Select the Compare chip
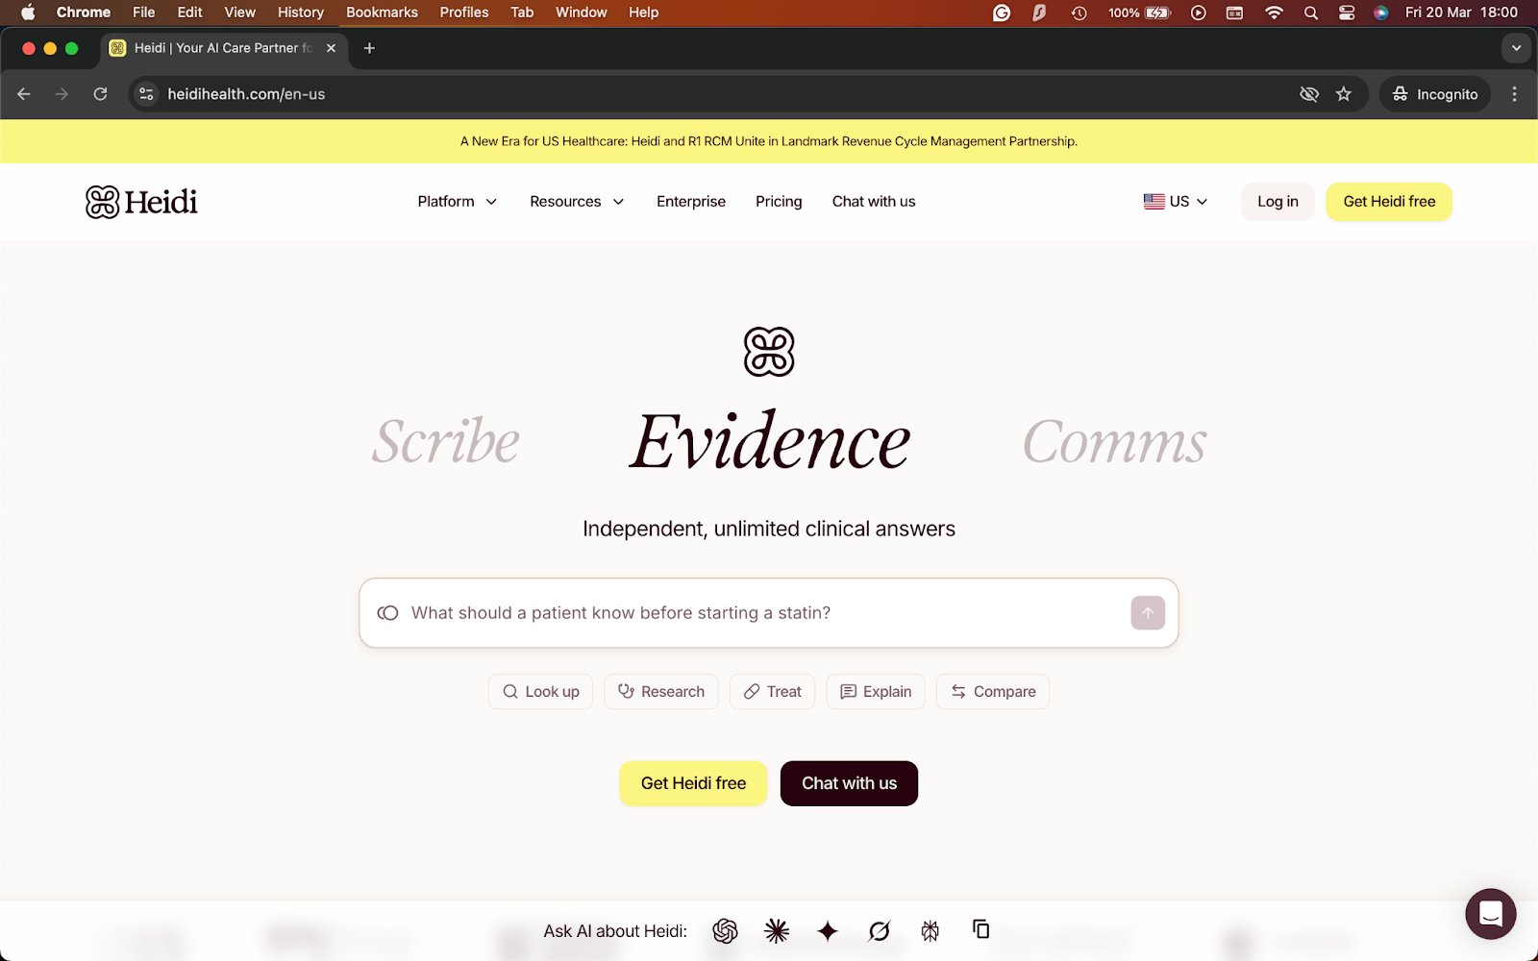The height and width of the screenshot is (961, 1538). pyautogui.click(x=993, y=692)
